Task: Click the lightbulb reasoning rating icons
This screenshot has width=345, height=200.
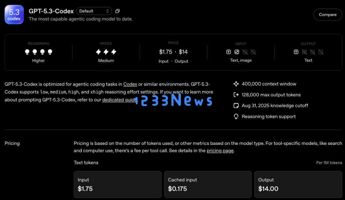Action: (38, 52)
